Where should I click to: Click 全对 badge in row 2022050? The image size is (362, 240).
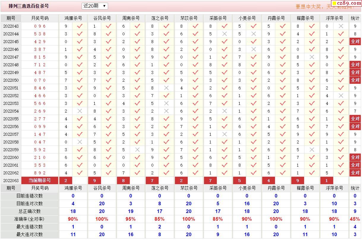(355, 80)
